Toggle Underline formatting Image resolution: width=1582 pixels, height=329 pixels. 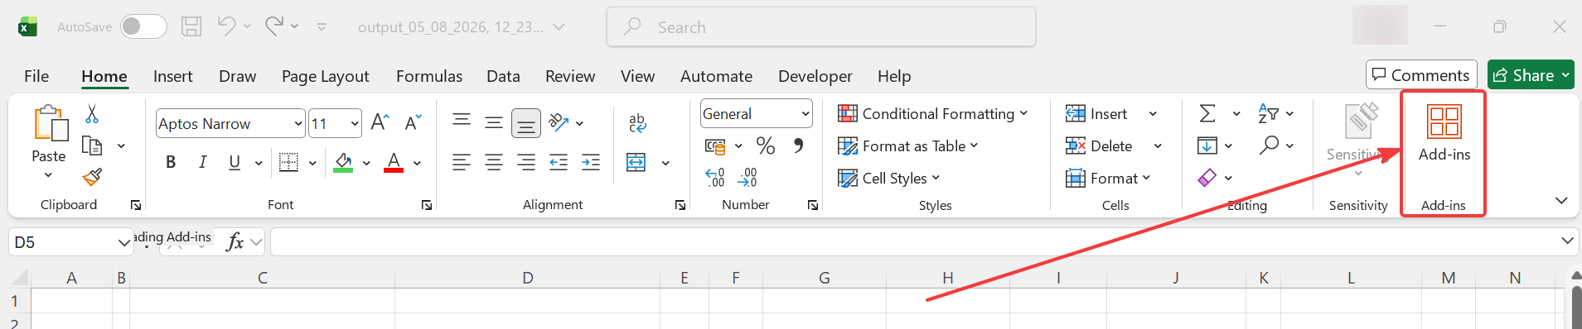[x=235, y=163]
